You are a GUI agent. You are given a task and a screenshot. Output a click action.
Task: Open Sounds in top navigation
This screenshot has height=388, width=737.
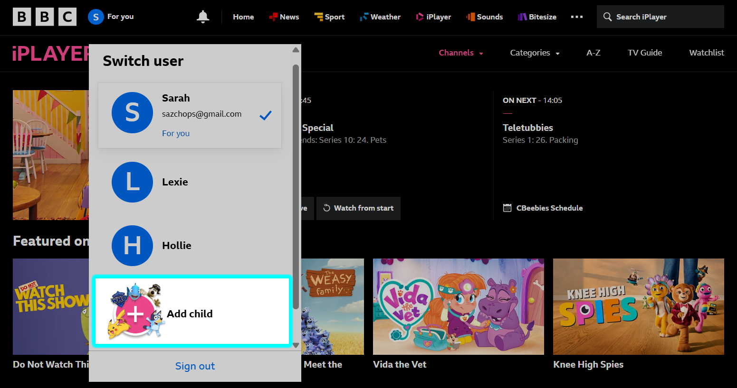tap(490, 17)
